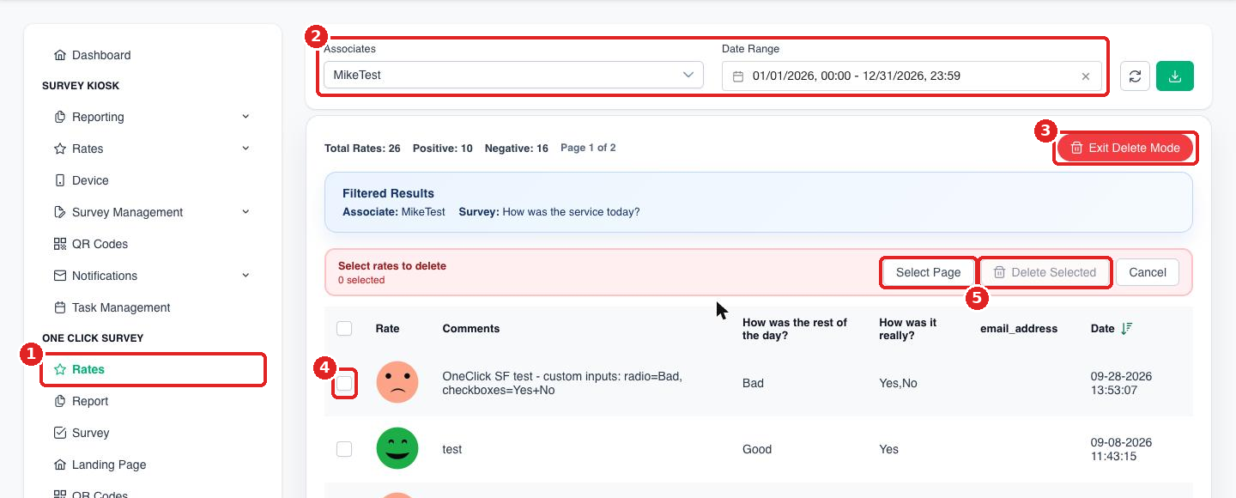
Task: Click the 'Positive: 10' text
Action: (443, 149)
